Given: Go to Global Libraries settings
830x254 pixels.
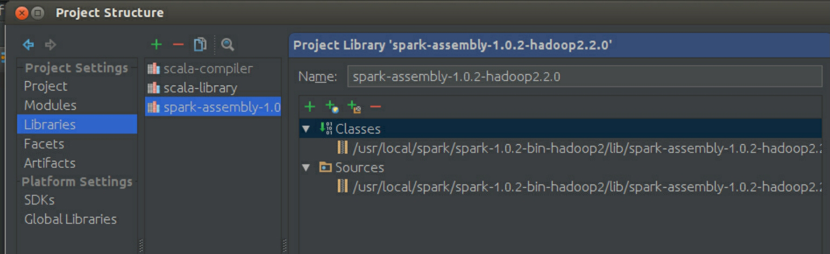Looking at the screenshot, I should (x=70, y=220).
